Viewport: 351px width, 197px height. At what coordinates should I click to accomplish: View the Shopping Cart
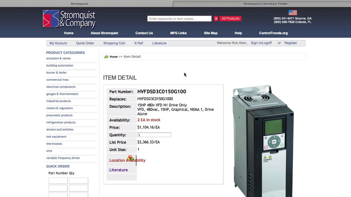(x=114, y=43)
